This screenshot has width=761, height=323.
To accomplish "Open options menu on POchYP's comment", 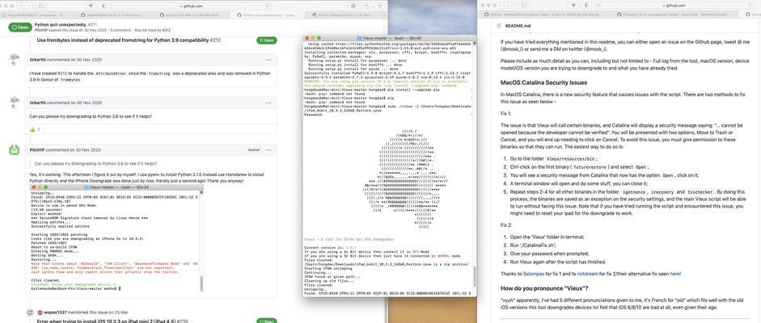I will tap(268, 149).
